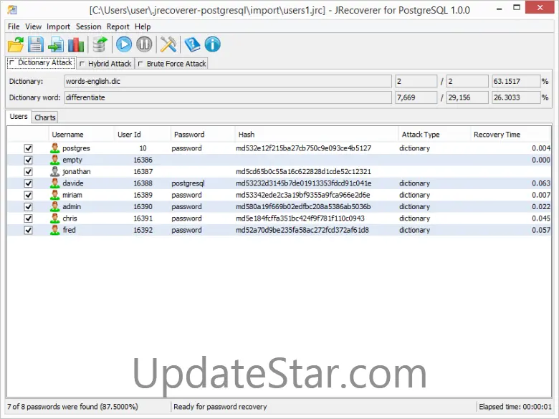Uncheck the empty user checkbox
Image resolution: width=559 pixels, height=419 pixels.
pyautogui.click(x=28, y=160)
